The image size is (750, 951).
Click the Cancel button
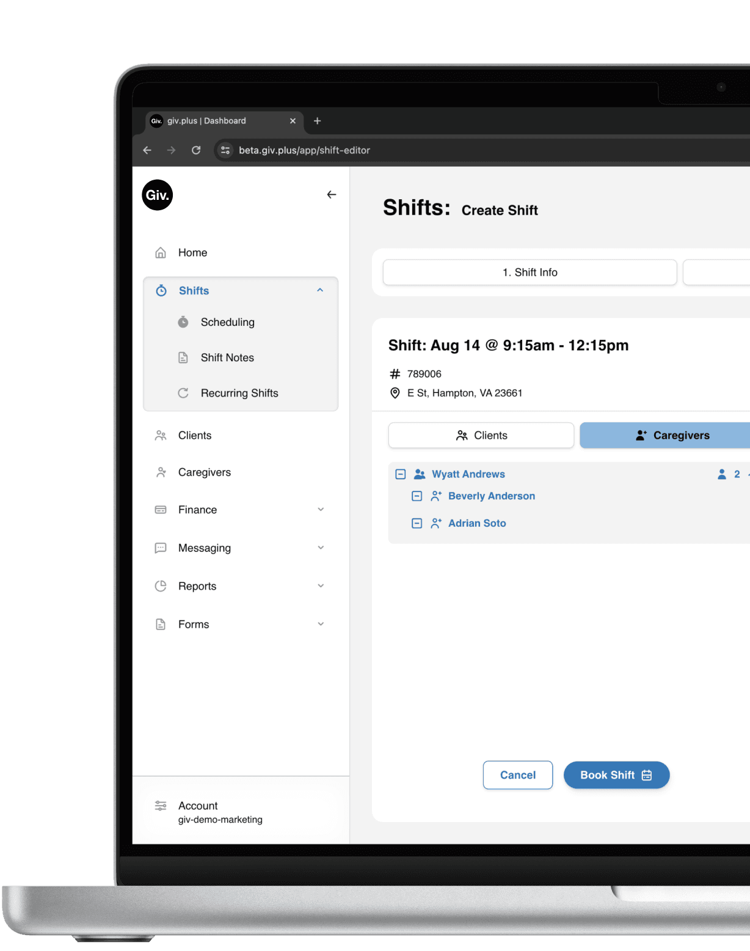517,775
